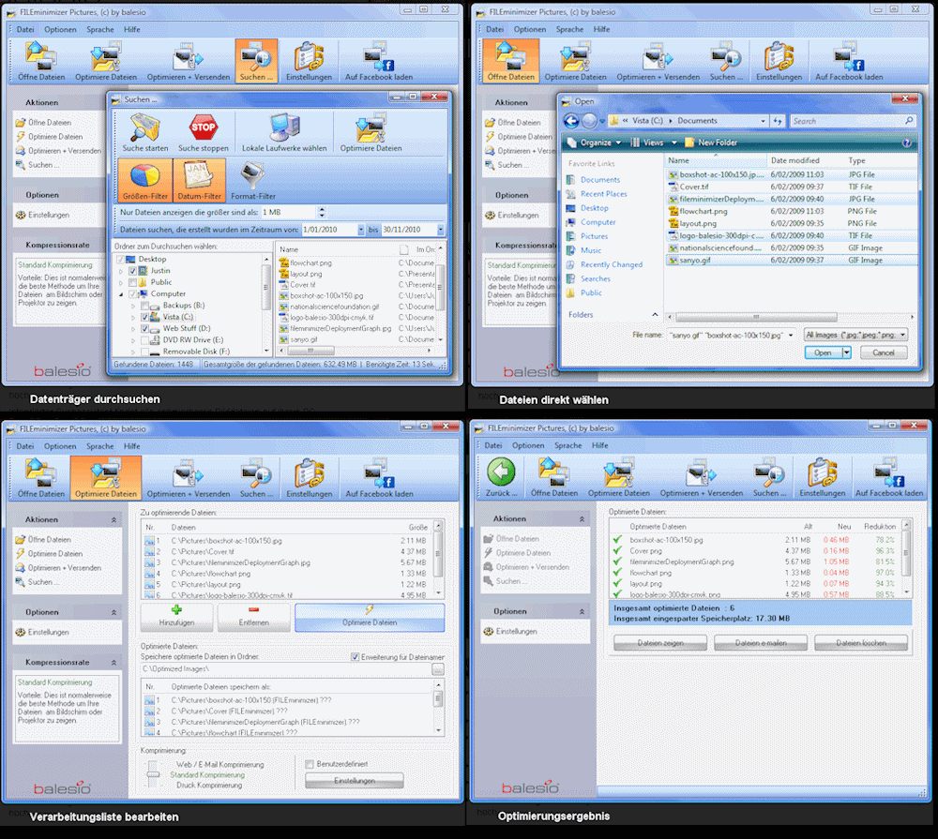The width and height of the screenshot is (938, 839).
Task: Enable the Benutzerdefiniert checkbox
Action: 310,764
